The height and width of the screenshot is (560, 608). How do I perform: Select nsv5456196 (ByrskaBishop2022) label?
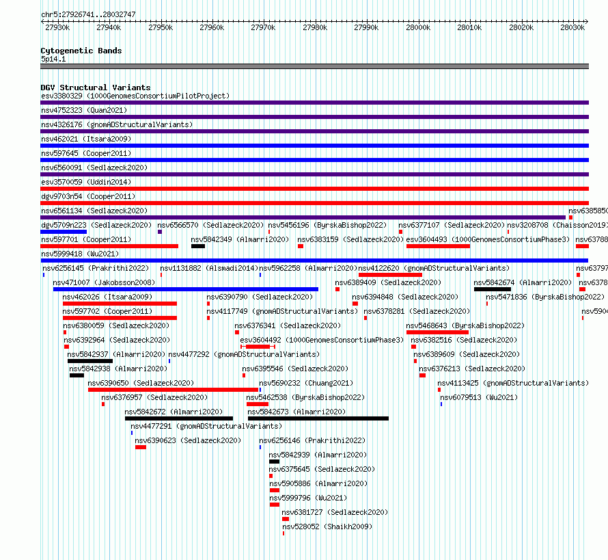[327, 225]
